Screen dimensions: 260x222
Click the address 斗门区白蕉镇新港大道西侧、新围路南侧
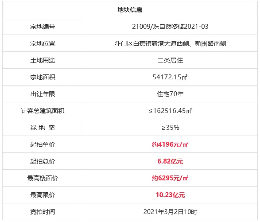click(170, 43)
